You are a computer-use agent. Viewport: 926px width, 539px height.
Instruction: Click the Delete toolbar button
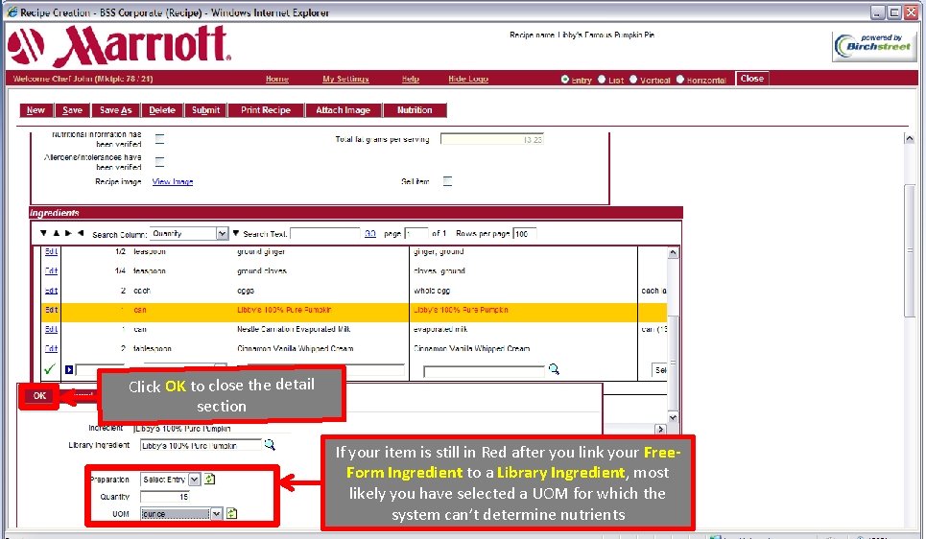(162, 110)
